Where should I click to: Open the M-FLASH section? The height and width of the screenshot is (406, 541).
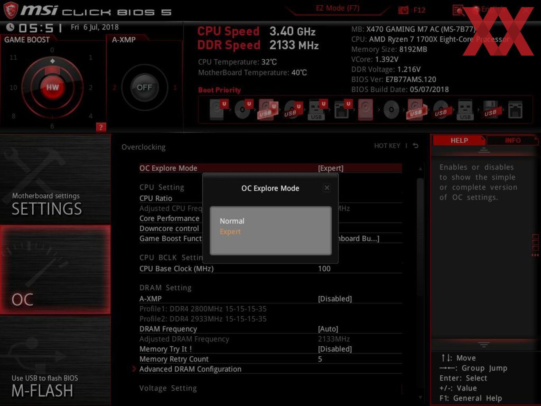click(x=55, y=361)
